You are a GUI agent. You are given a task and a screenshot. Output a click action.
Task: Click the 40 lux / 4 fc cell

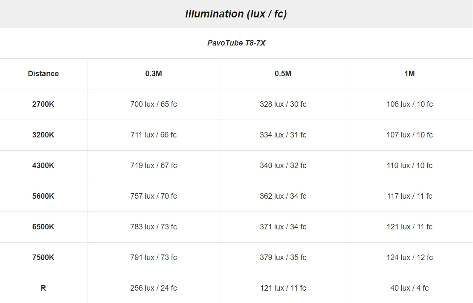click(x=409, y=288)
